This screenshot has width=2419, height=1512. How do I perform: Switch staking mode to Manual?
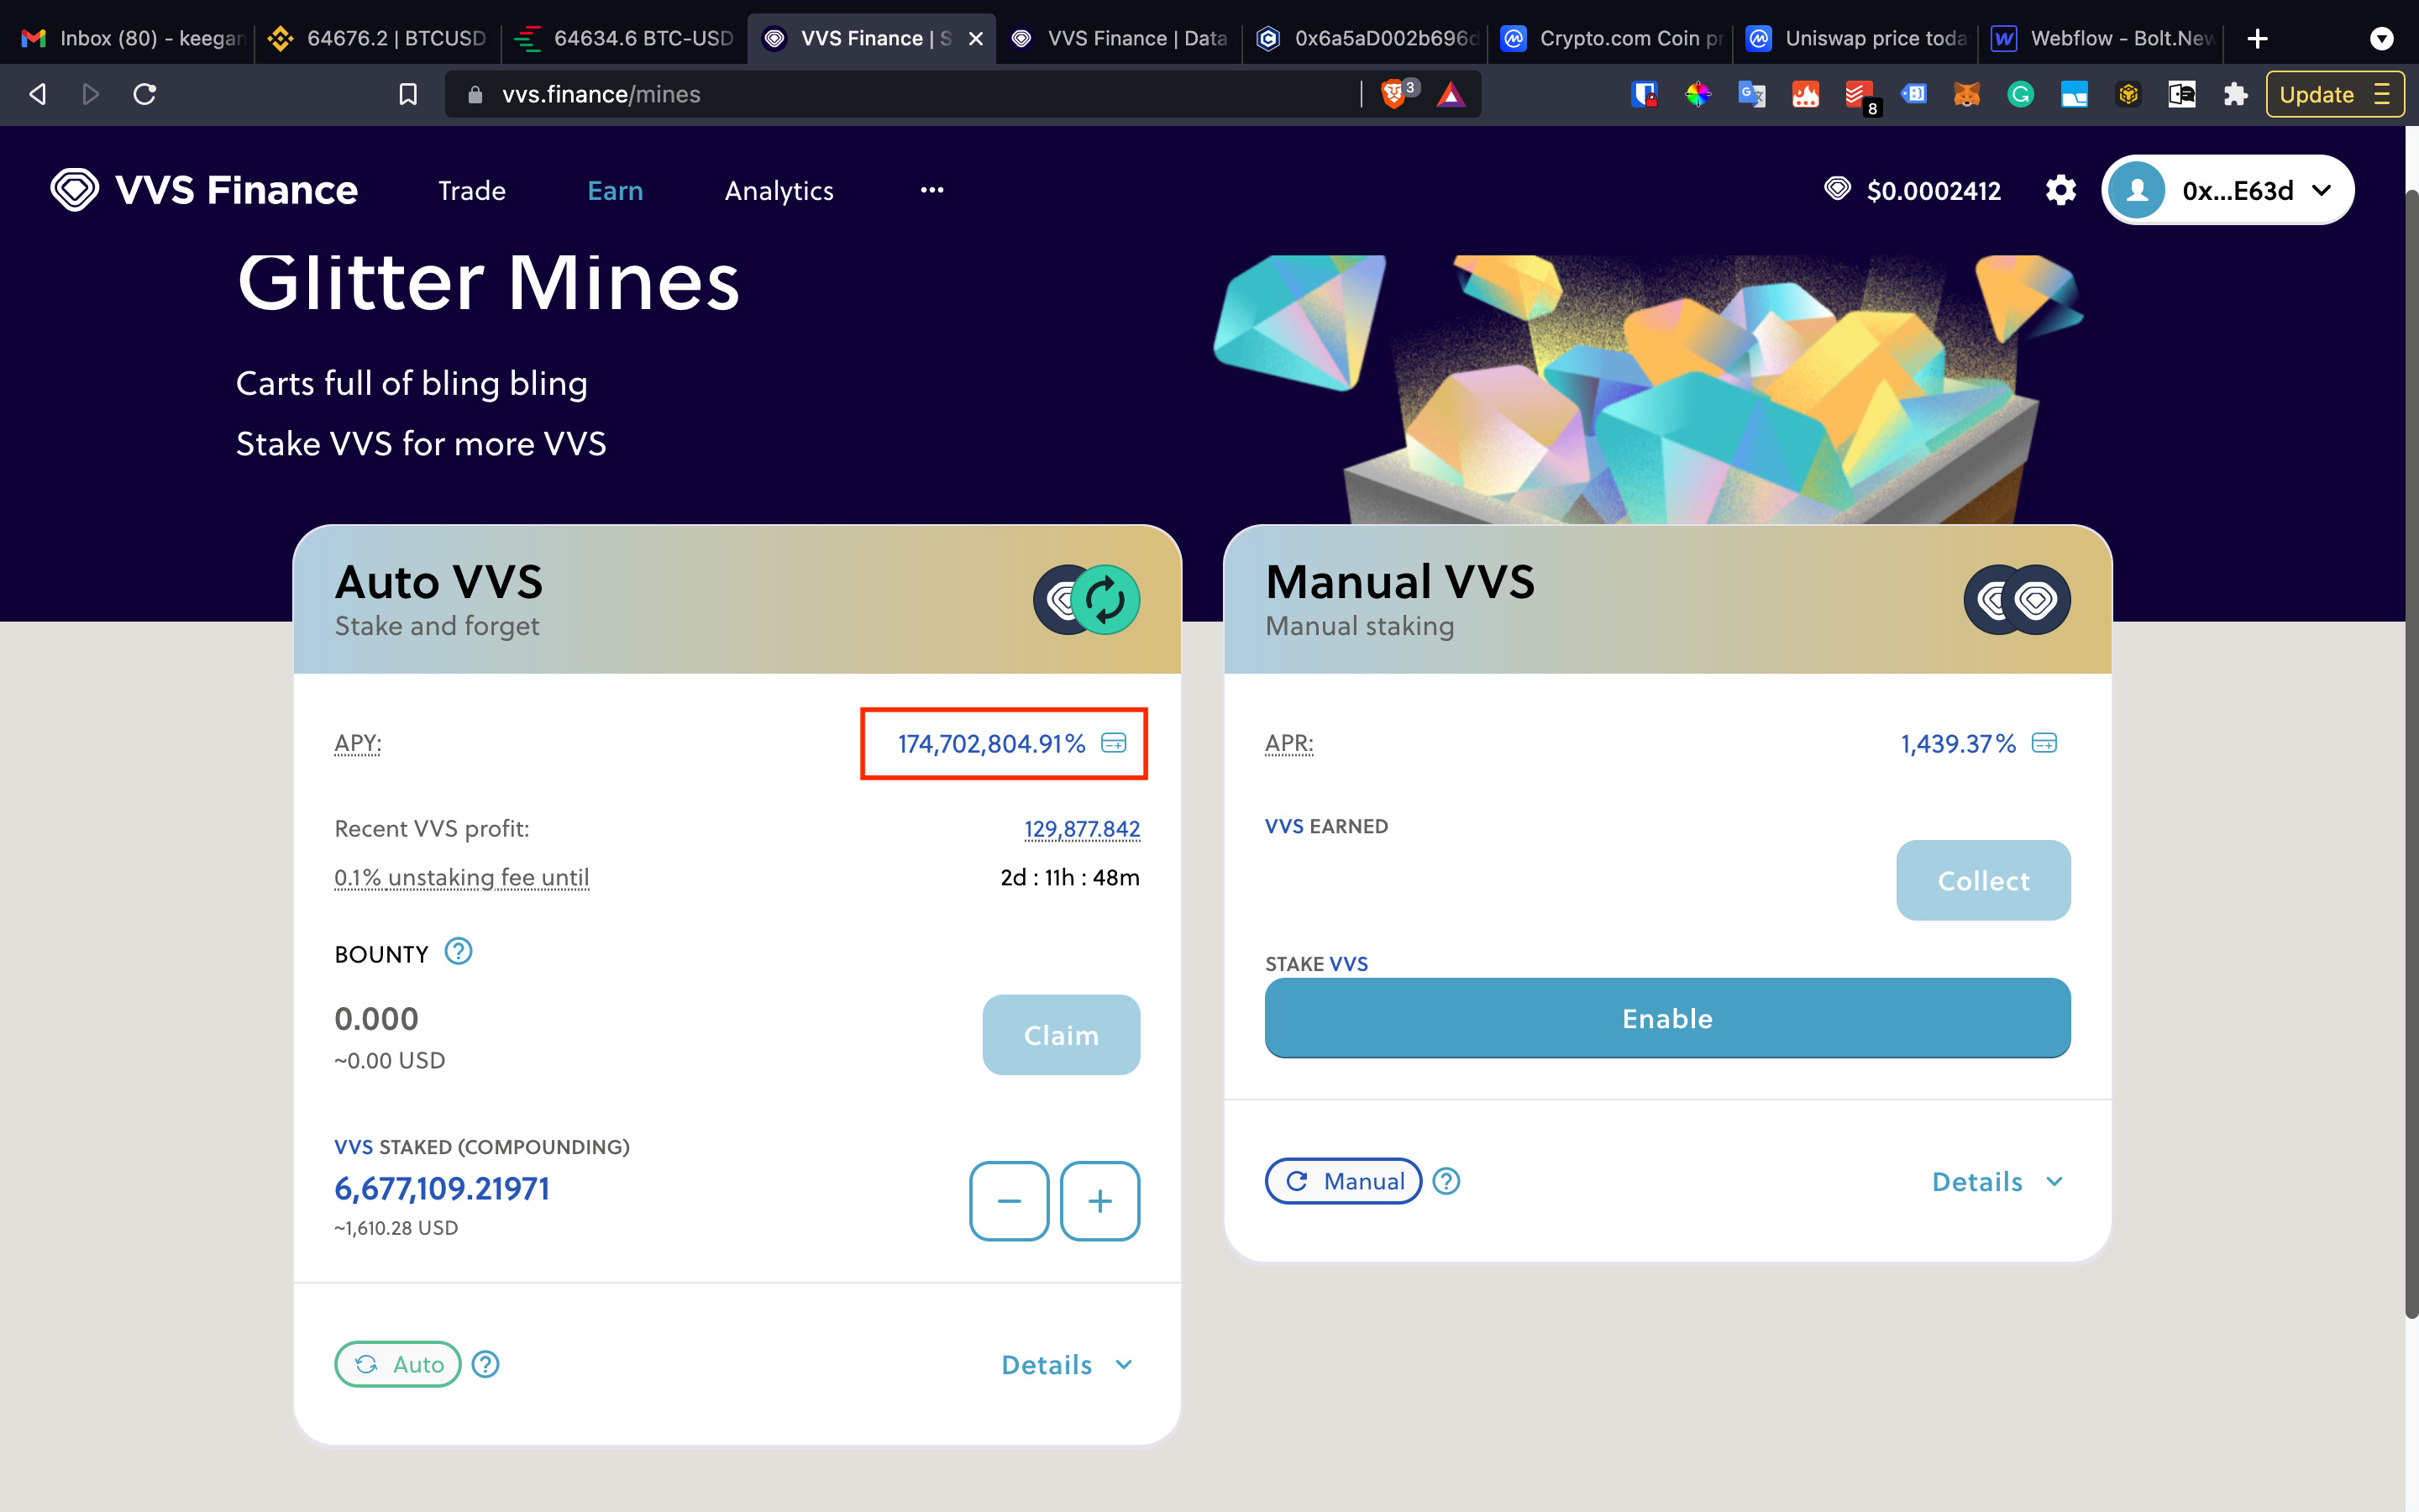(1342, 1181)
